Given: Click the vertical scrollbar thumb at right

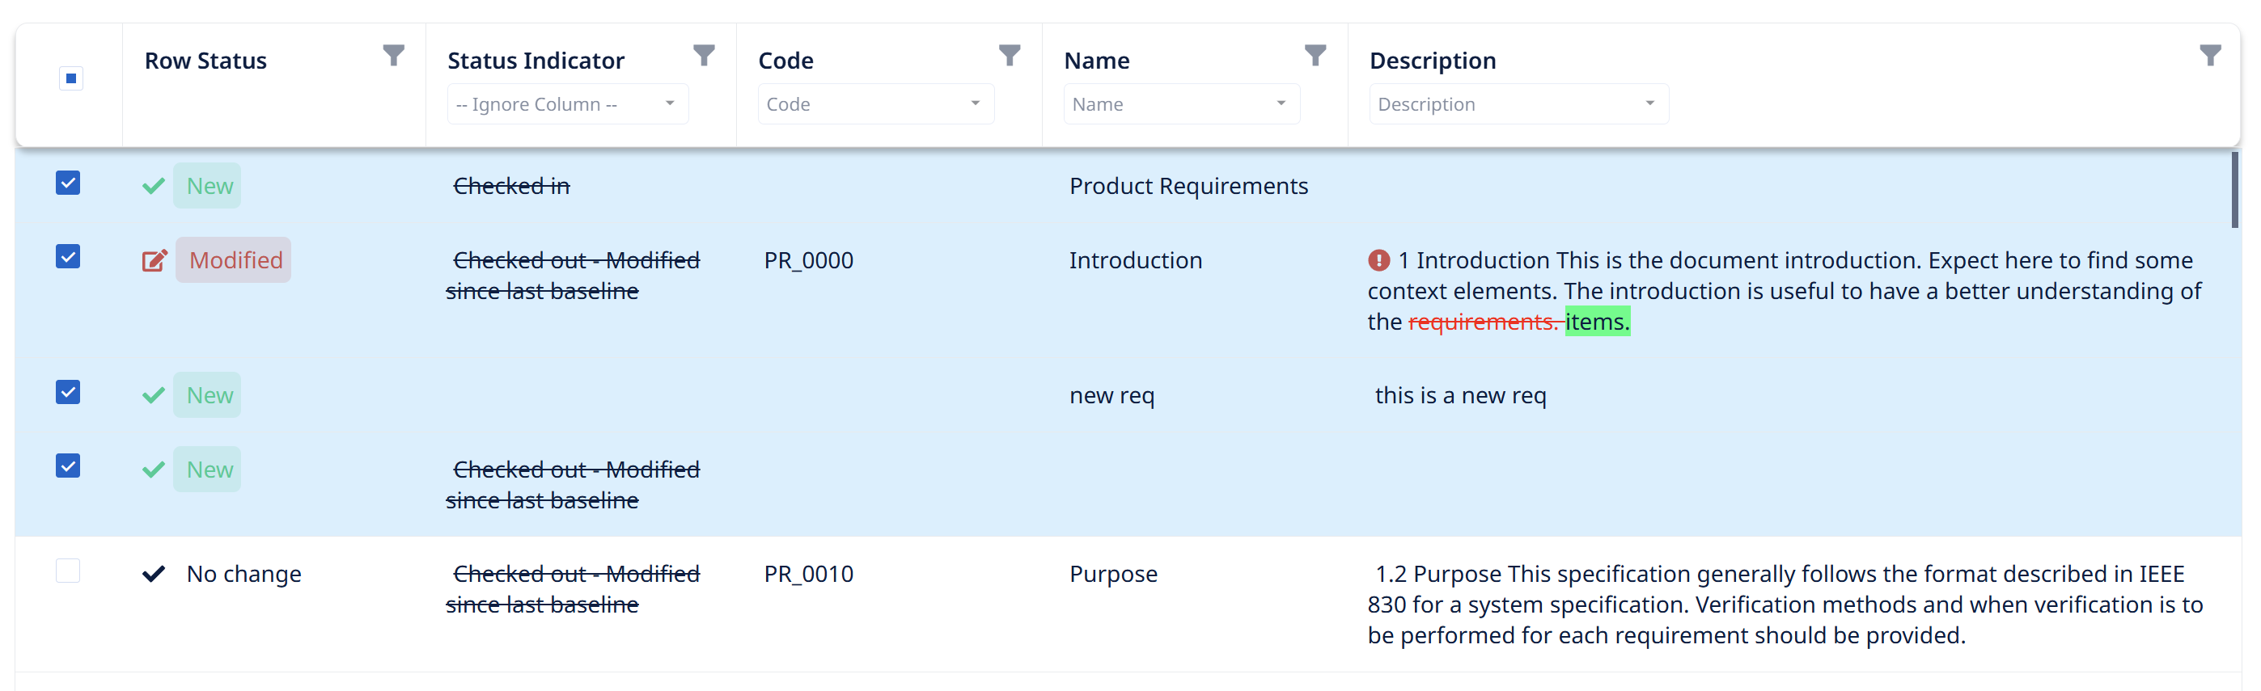Looking at the screenshot, I should (x=2234, y=189).
